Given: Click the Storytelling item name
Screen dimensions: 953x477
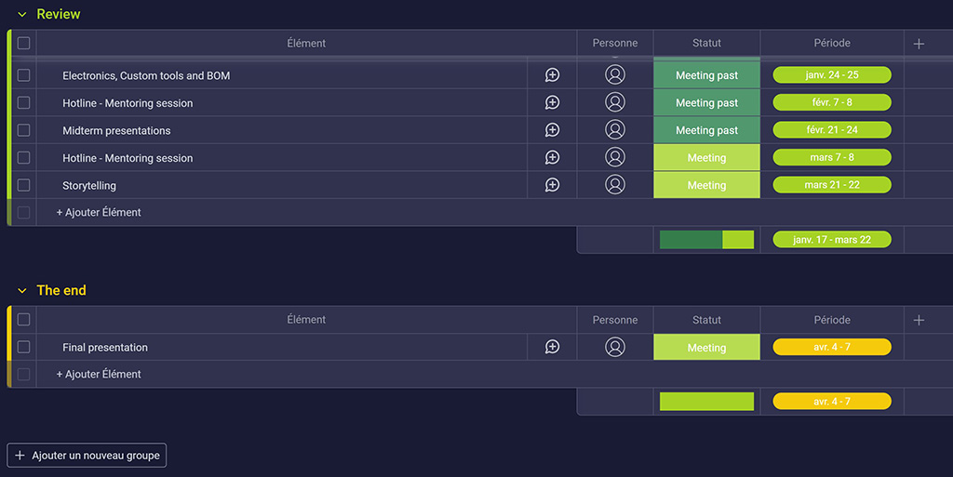Looking at the screenshot, I should 89,186.
